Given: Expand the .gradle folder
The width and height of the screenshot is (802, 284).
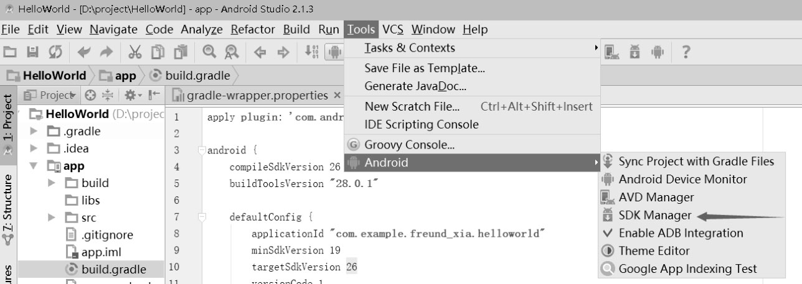Looking at the screenshot, I should click(34, 131).
